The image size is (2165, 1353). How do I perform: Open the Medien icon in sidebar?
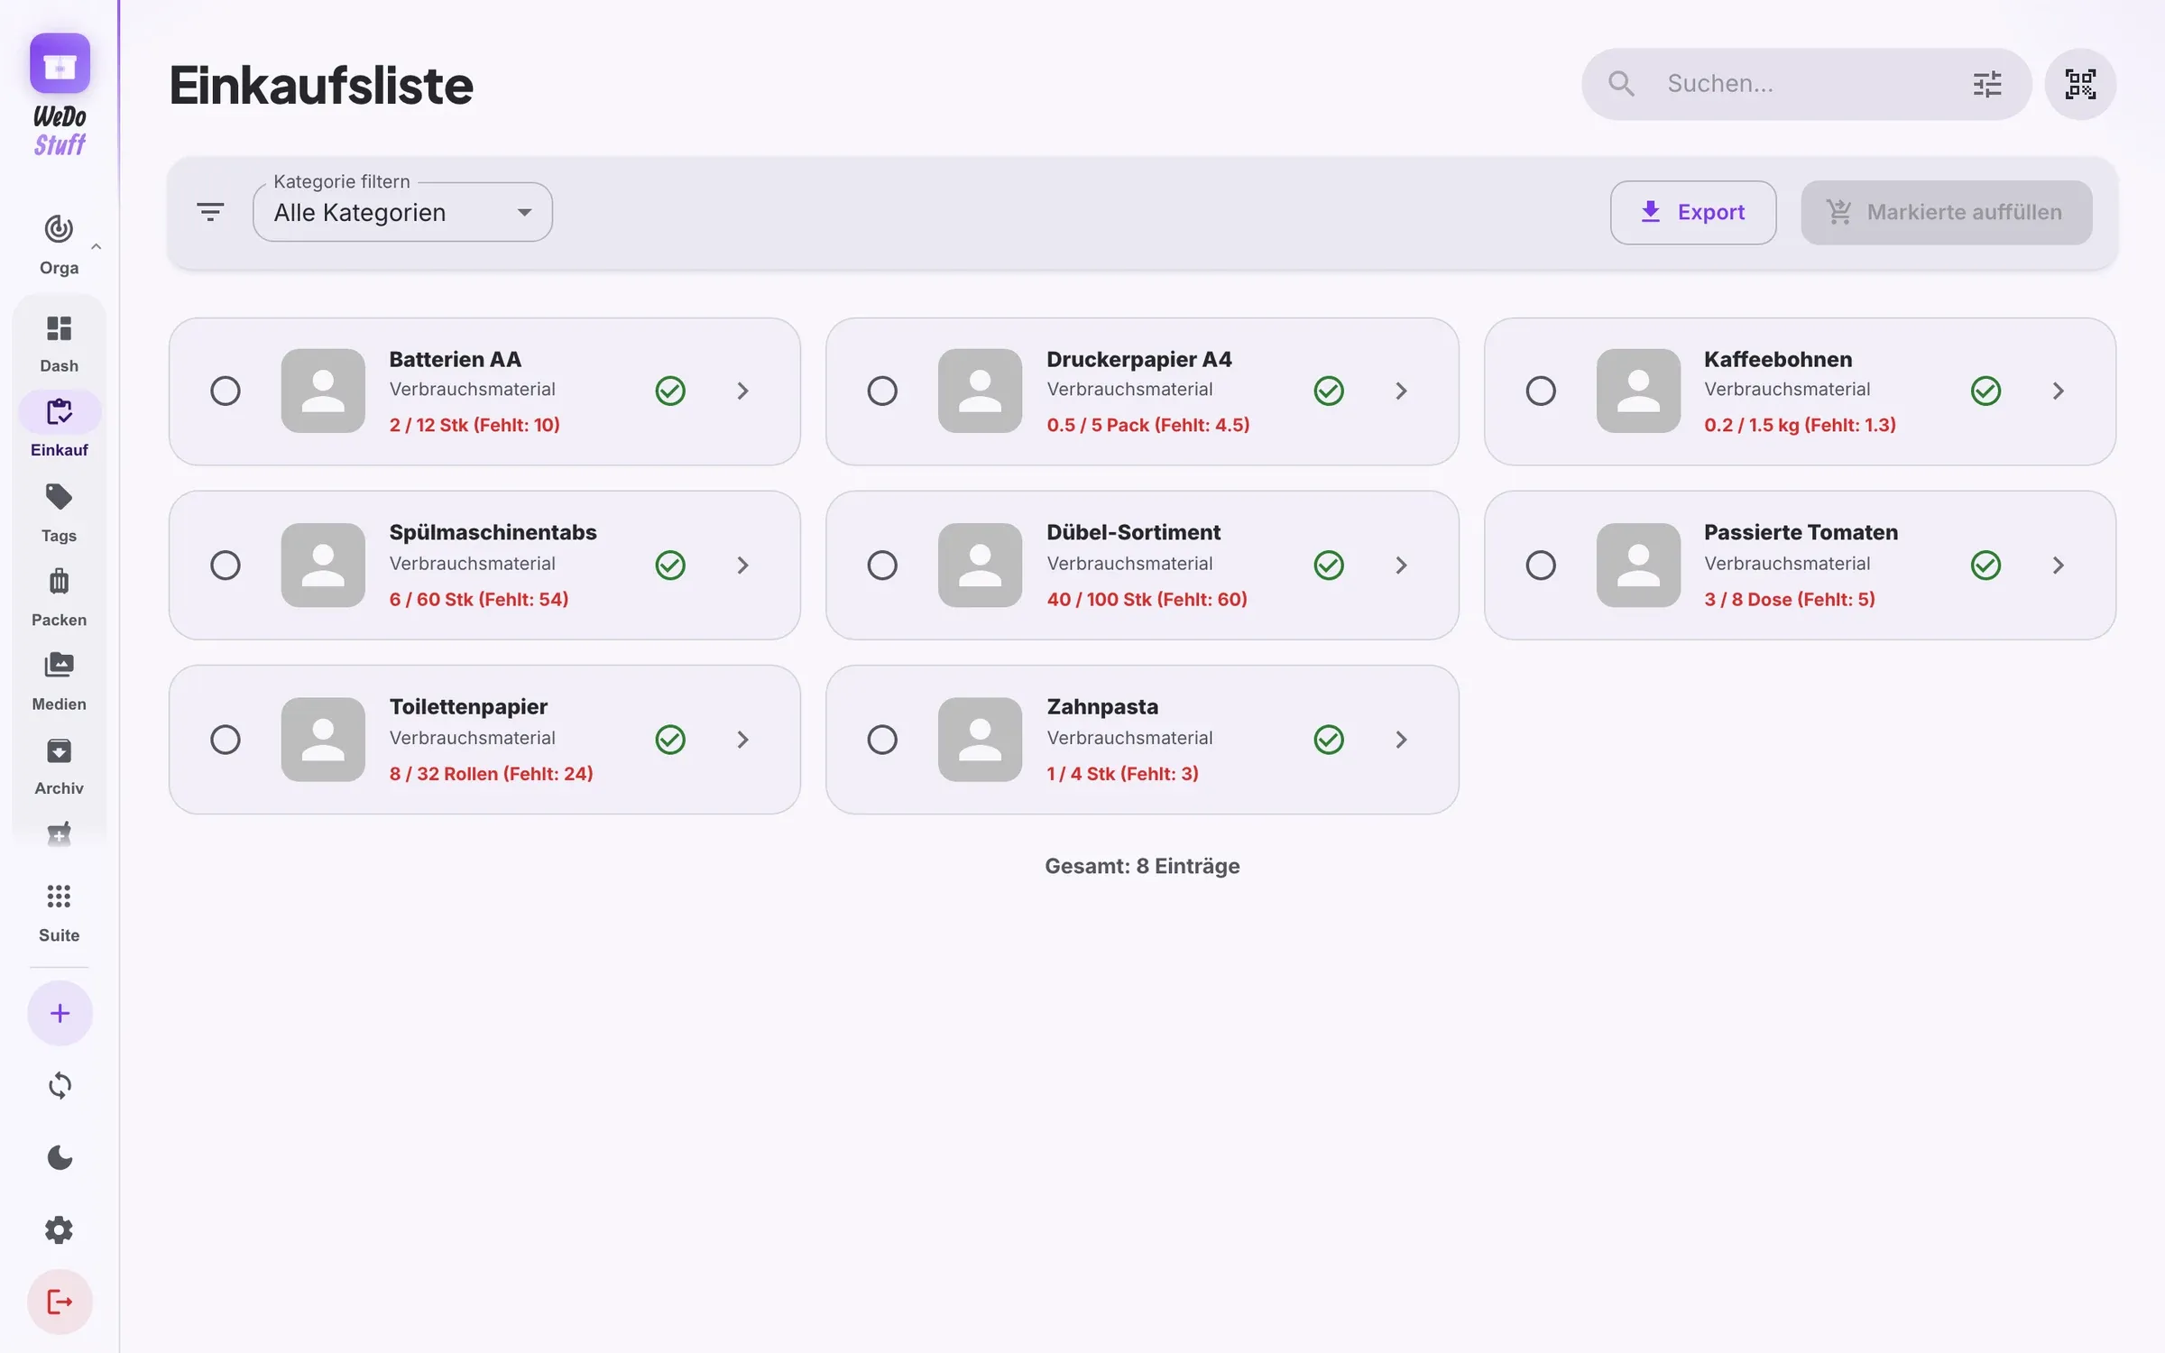pos(59,666)
